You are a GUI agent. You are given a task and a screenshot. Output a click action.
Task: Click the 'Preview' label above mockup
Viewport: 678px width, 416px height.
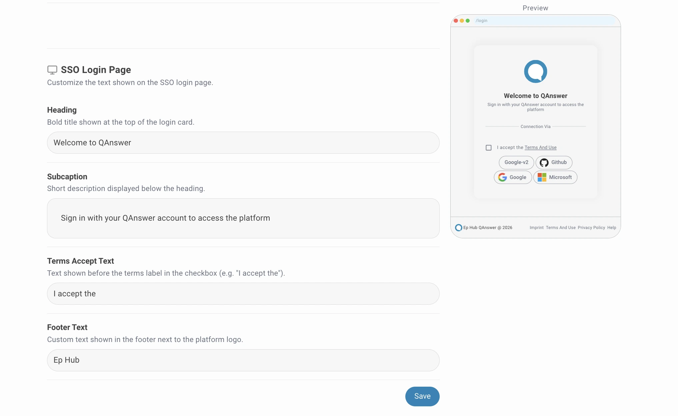tap(535, 8)
